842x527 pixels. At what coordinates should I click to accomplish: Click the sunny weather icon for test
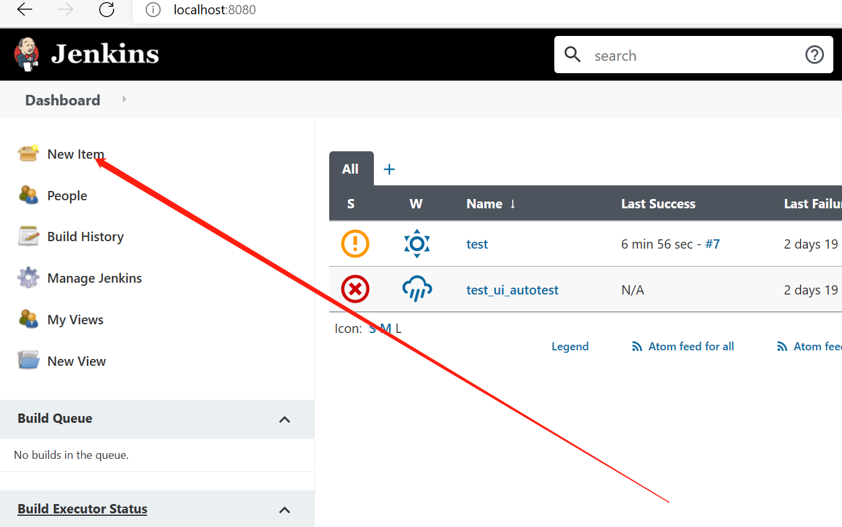click(417, 244)
